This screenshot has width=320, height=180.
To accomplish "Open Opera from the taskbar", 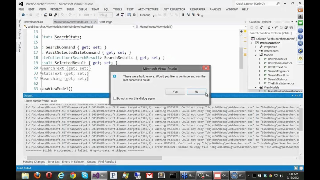I will pyautogui.click(x=49, y=175).
